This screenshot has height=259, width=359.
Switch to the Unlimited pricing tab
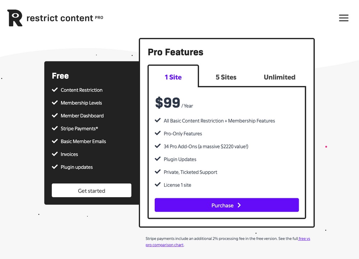pyautogui.click(x=280, y=77)
